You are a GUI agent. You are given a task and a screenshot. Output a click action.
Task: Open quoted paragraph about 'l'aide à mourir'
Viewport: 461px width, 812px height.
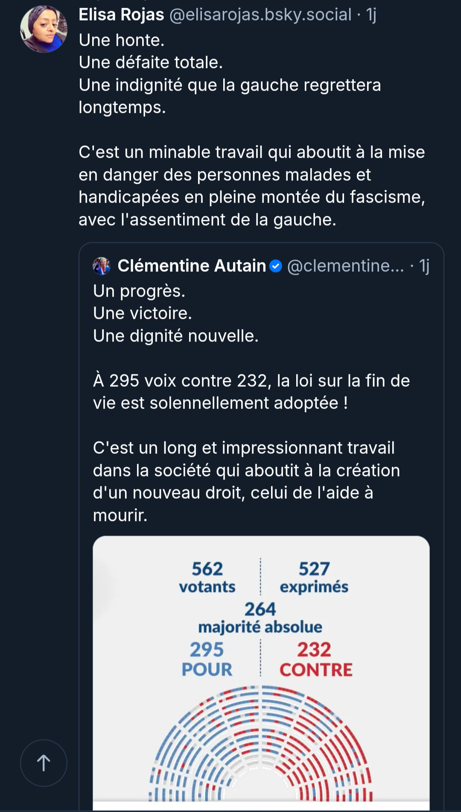click(x=246, y=482)
